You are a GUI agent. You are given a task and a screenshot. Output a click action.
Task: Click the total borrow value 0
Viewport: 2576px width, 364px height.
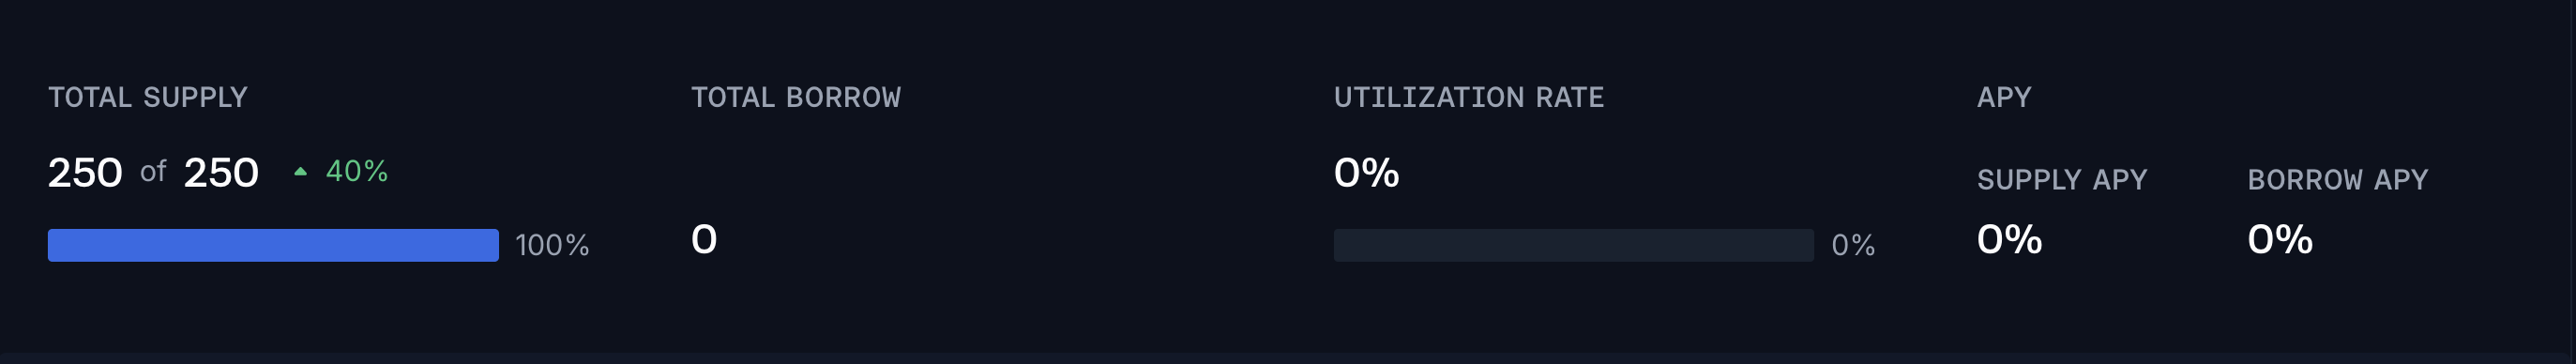click(704, 239)
